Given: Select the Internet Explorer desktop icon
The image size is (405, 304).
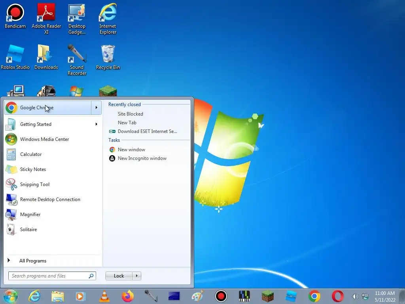Looking at the screenshot, I should 108,19.
